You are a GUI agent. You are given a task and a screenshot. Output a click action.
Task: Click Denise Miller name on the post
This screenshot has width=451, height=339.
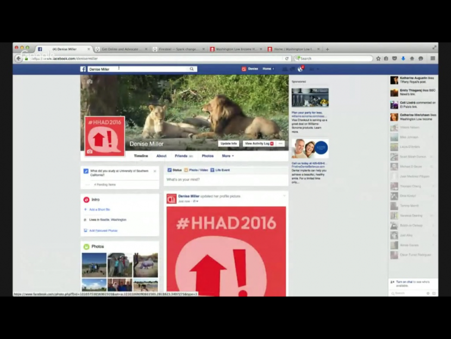pyautogui.click(x=189, y=196)
